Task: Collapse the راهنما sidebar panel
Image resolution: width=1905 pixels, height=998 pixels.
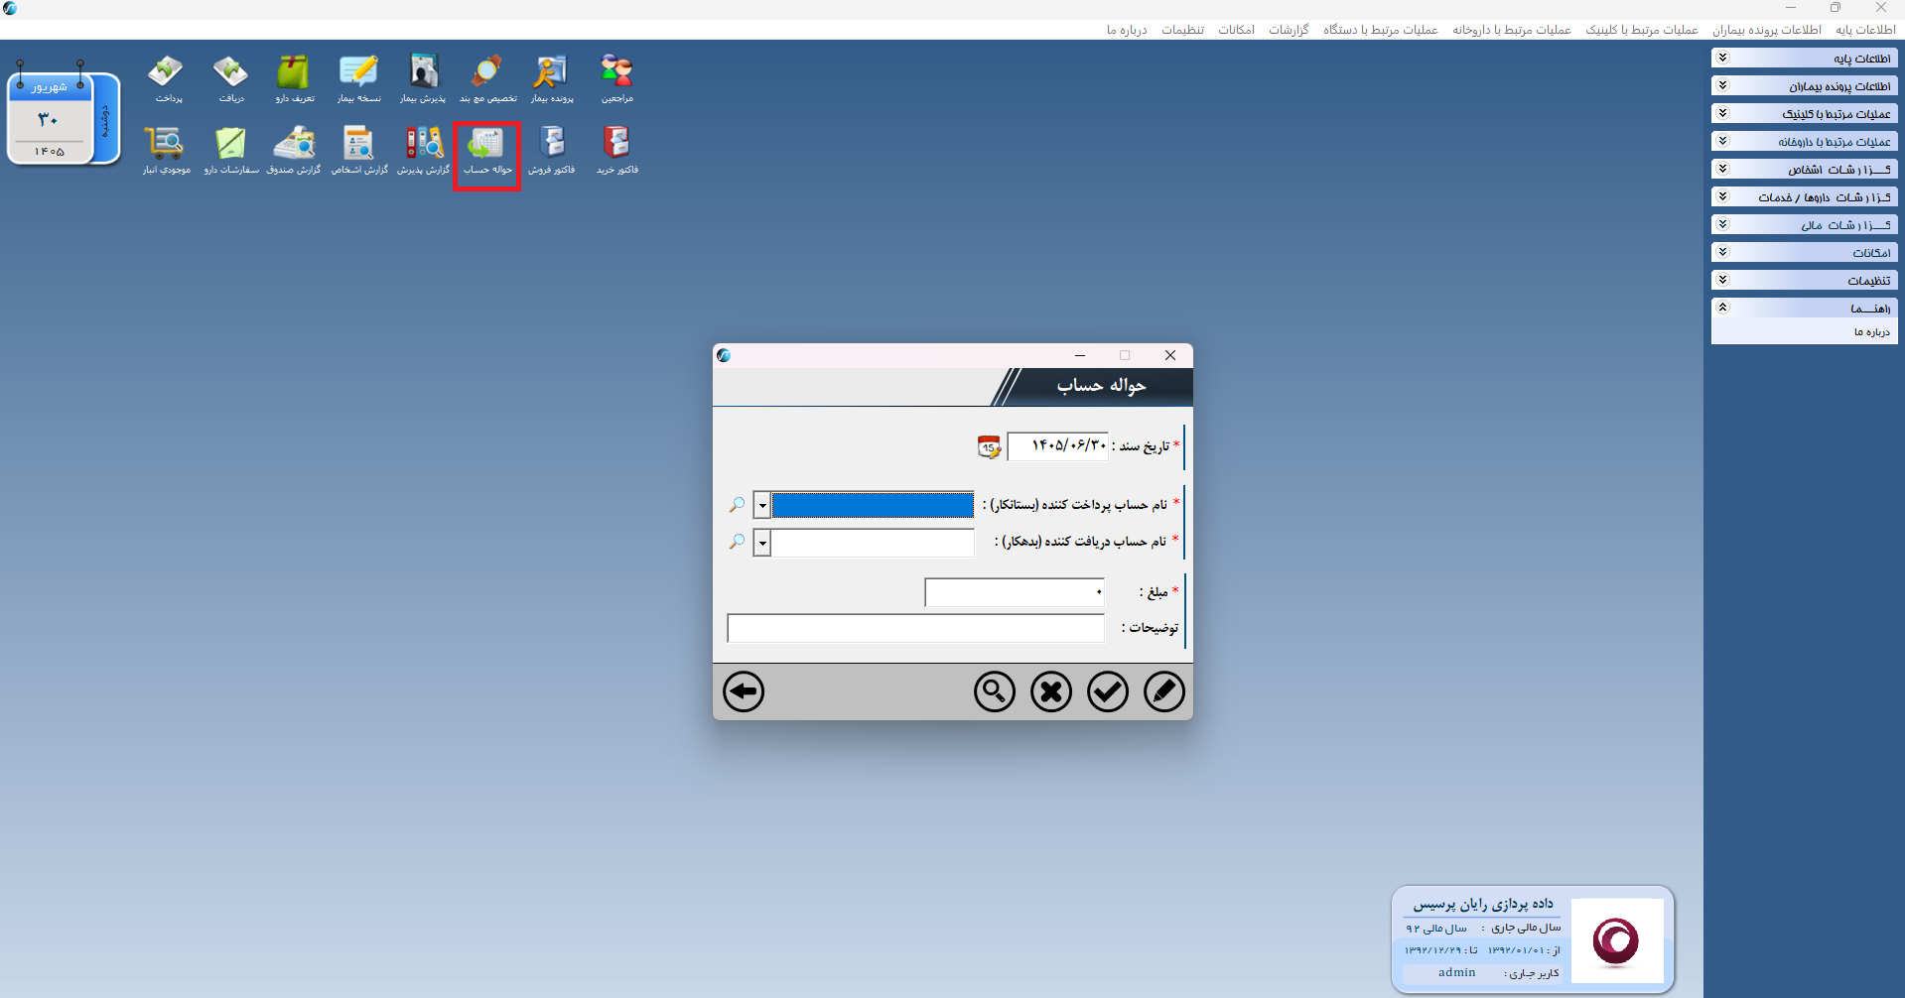Action: pos(1804,309)
